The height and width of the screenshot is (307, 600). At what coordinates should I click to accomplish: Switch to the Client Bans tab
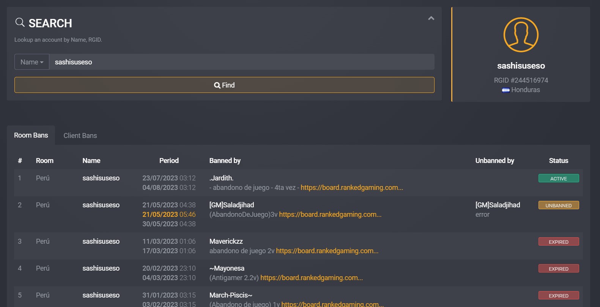80,136
